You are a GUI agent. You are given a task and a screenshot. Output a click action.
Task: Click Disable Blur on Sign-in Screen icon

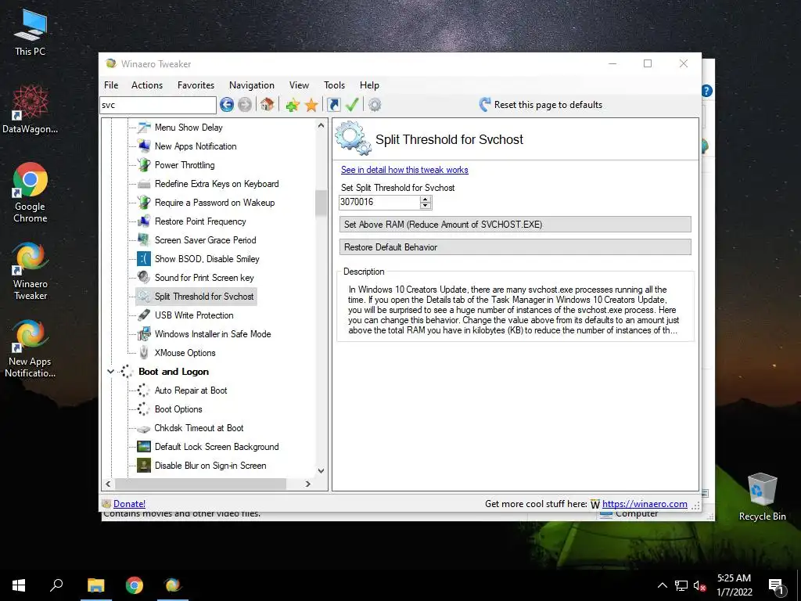coord(144,466)
